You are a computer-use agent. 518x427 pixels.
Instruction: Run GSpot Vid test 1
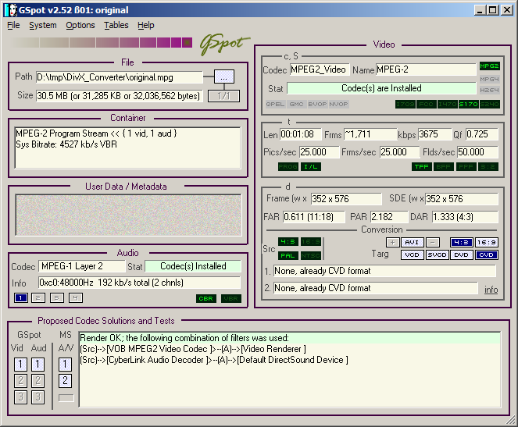point(20,365)
